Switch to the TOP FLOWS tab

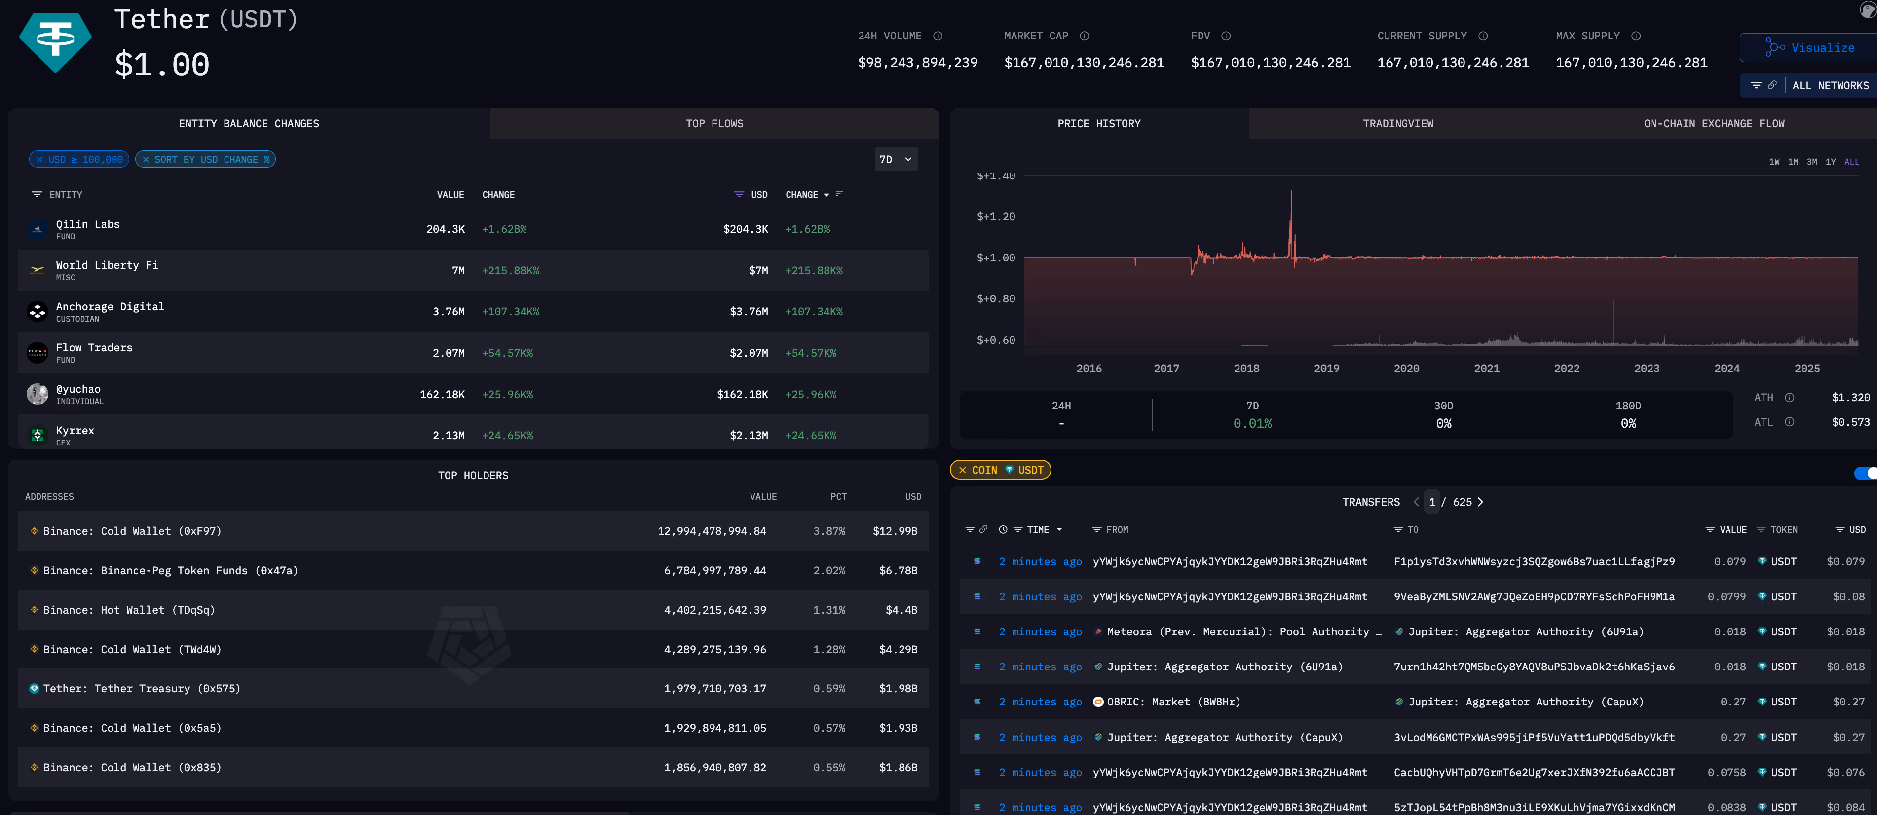coord(714,123)
